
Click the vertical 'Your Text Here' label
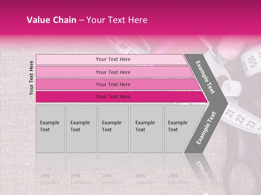point(31,78)
